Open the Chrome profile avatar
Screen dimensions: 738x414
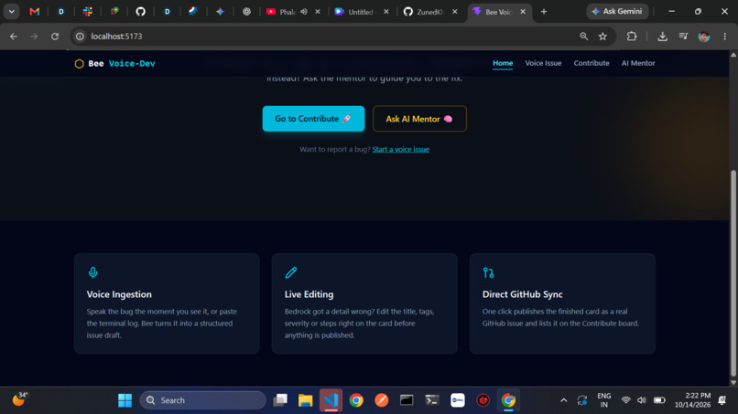[704, 37]
